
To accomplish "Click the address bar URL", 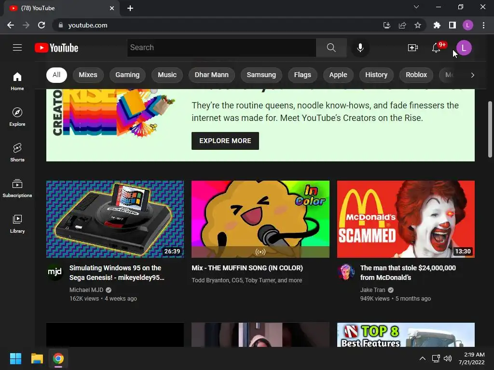I will (x=88, y=25).
